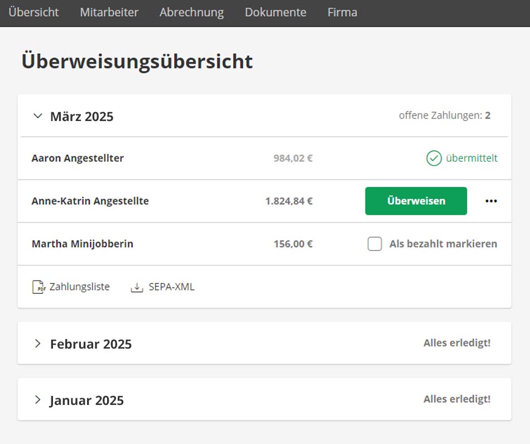This screenshot has width=530, height=444.
Task: Select the Firma menu item
Action: [x=342, y=12]
